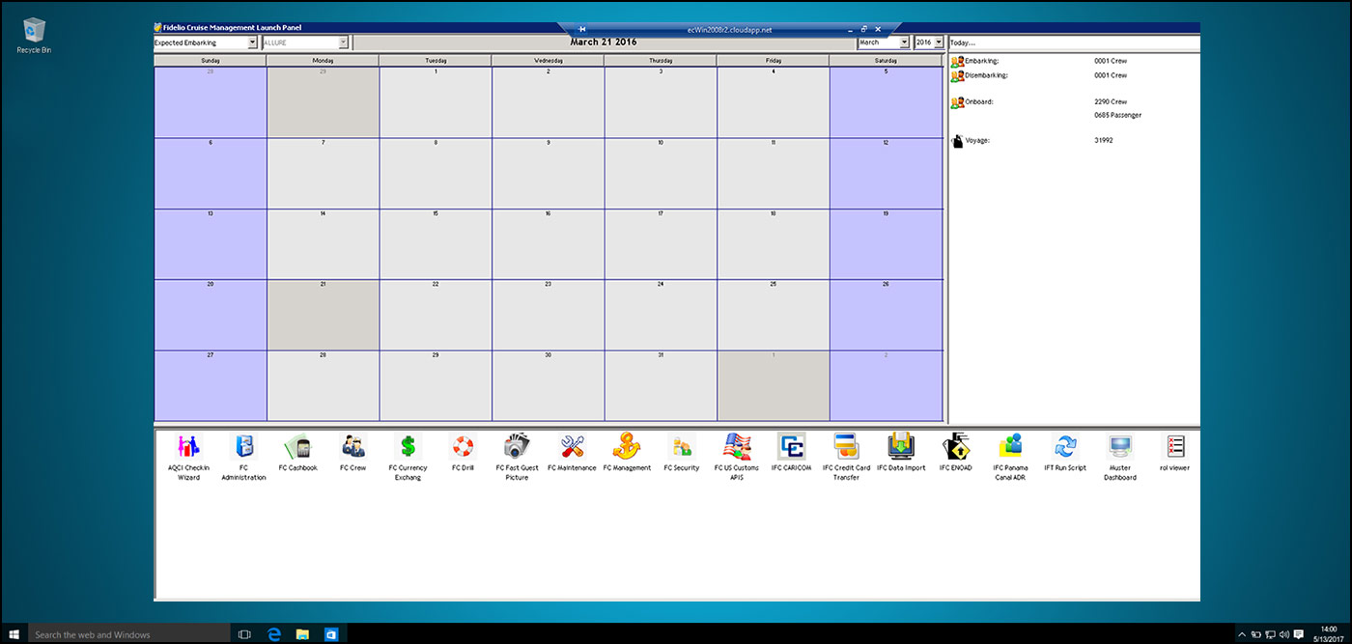1352x644 pixels.
Task: Click the Sunday column header
Action: [x=210, y=61]
